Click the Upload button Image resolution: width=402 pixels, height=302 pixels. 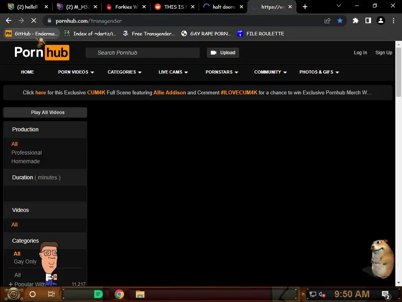pyautogui.click(x=223, y=53)
